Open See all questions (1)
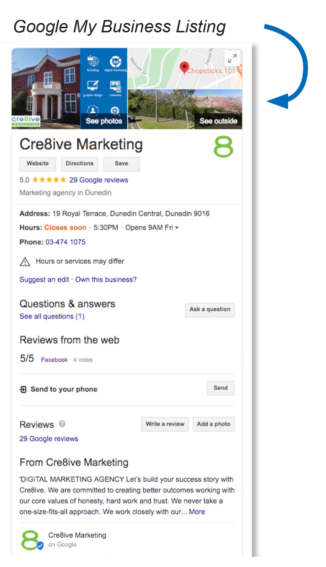Image resolution: width=326 pixels, height=567 pixels. [x=52, y=317]
